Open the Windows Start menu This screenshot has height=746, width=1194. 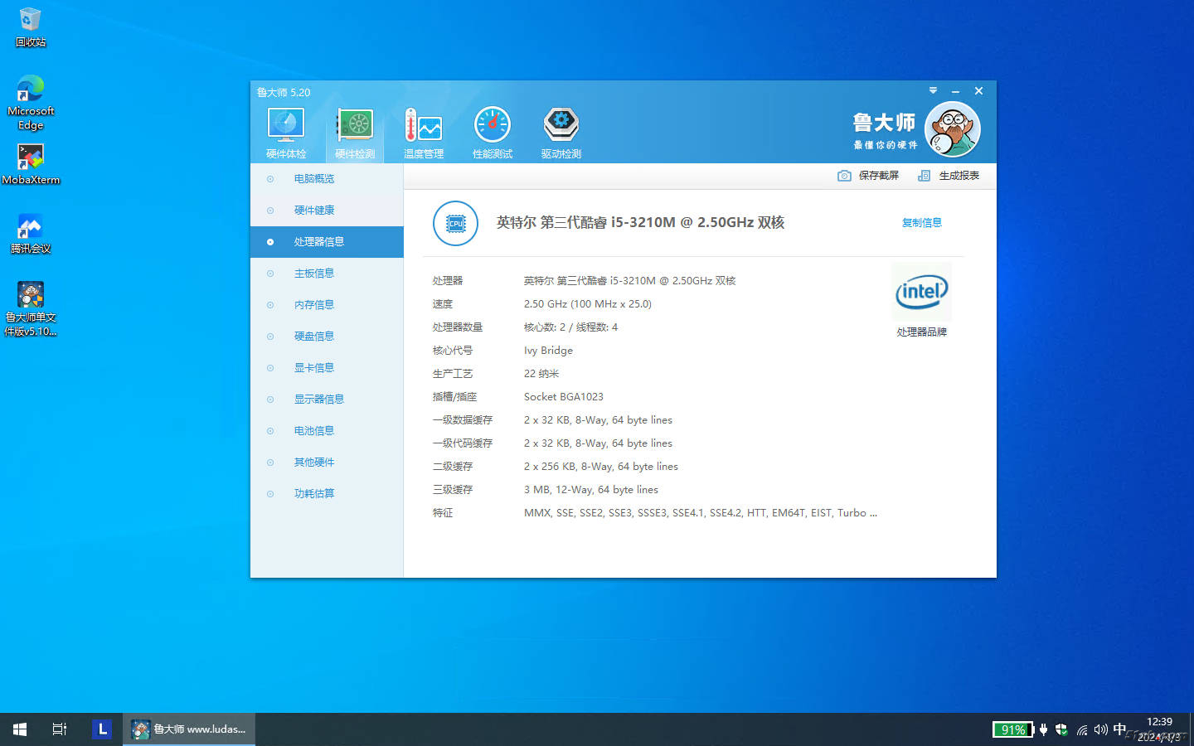tap(20, 729)
